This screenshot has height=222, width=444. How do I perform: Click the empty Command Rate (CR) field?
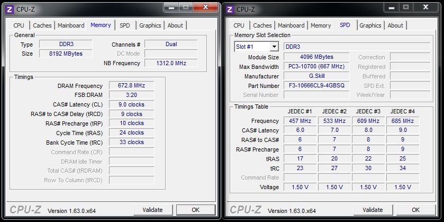pyautogui.click(x=131, y=152)
